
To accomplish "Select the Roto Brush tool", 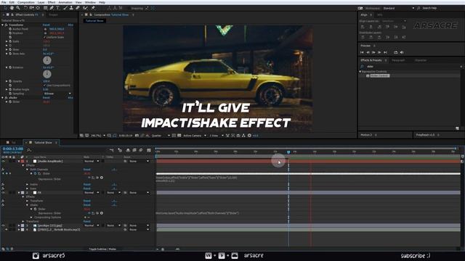I will [x=86, y=8].
